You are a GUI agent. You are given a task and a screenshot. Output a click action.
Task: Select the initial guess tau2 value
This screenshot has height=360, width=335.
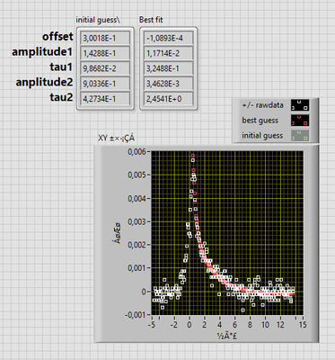(105, 99)
